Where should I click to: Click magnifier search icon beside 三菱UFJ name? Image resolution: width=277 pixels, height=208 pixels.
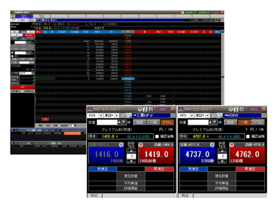point(128,116)
